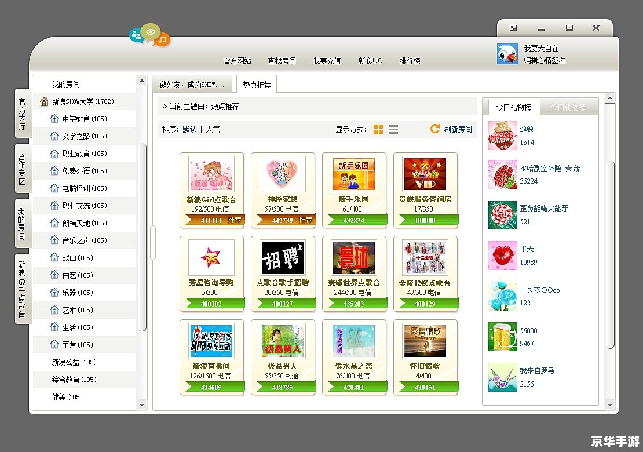
Task: Click beer mug gift icon beside 56000
Action: tap(503, 337)
